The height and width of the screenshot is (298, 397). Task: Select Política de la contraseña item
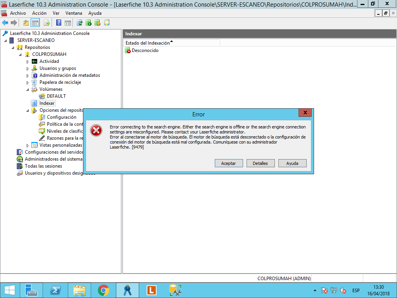coord(65,124)
